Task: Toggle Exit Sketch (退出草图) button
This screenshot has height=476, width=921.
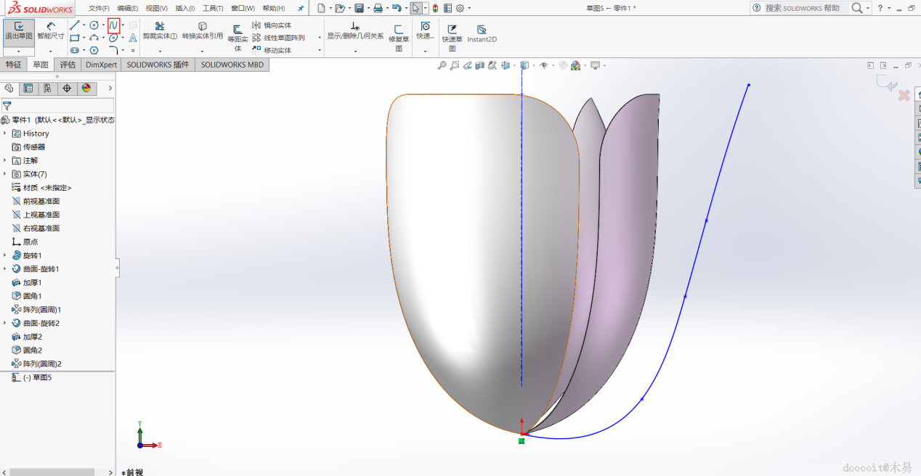Action: 19,30
